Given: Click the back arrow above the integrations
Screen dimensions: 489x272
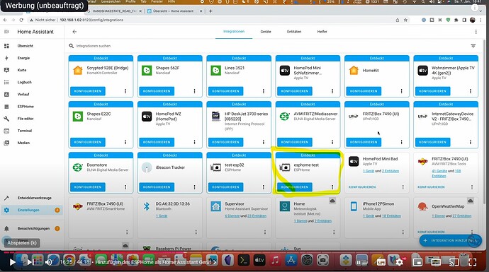Looking at the screenshot, I should (x=74, y=32).
